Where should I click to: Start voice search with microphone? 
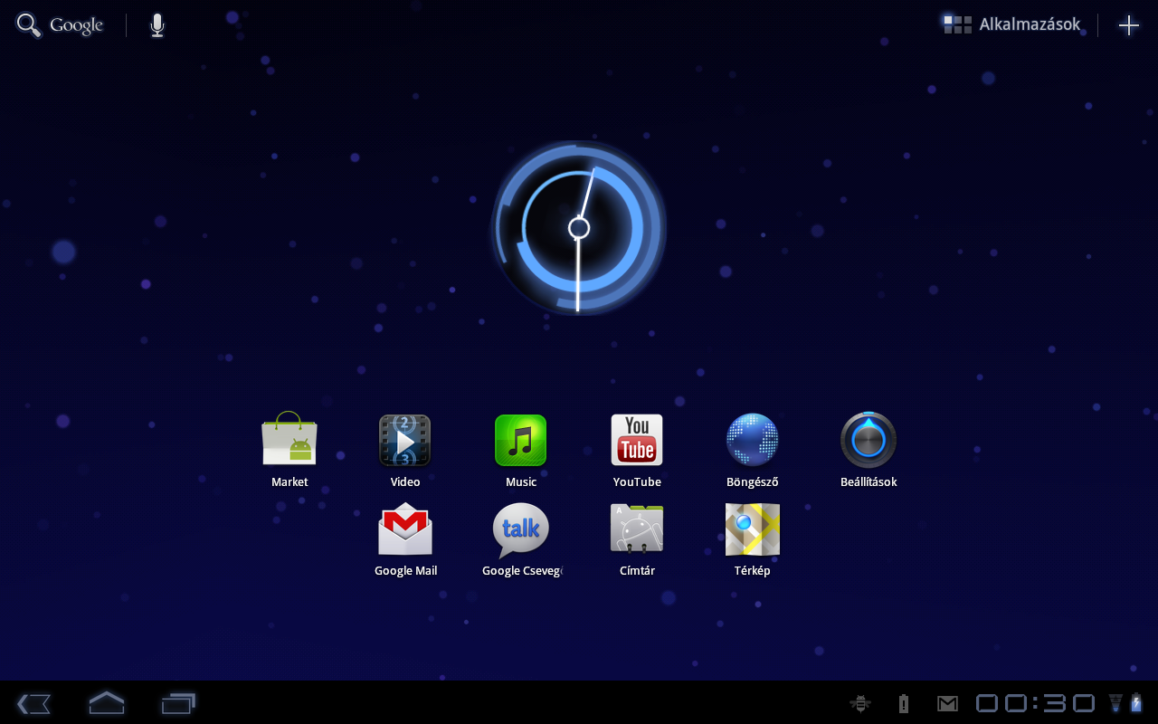point(157,25)
